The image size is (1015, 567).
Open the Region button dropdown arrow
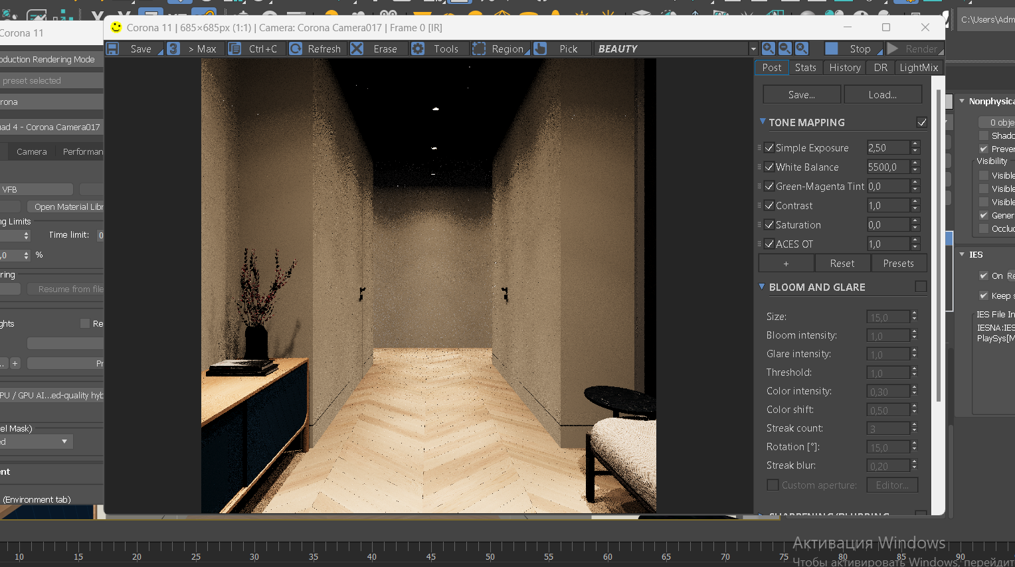click(x=527, y=52)
